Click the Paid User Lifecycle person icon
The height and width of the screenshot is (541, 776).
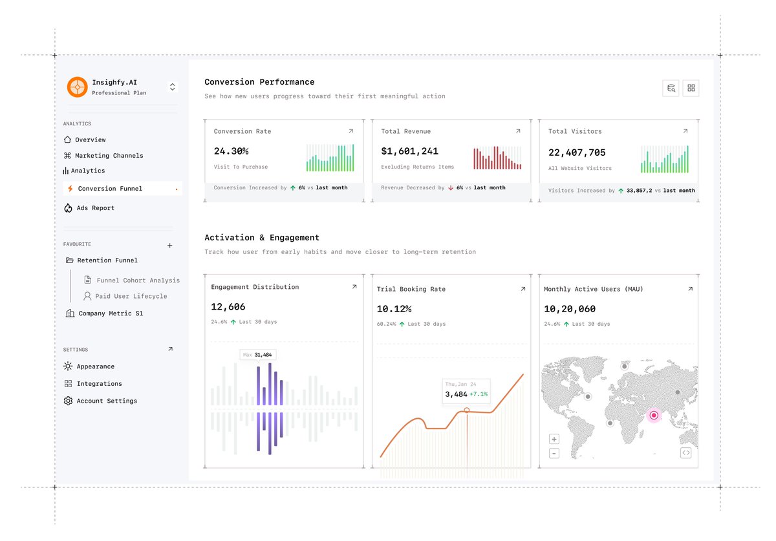pos(87,296)
